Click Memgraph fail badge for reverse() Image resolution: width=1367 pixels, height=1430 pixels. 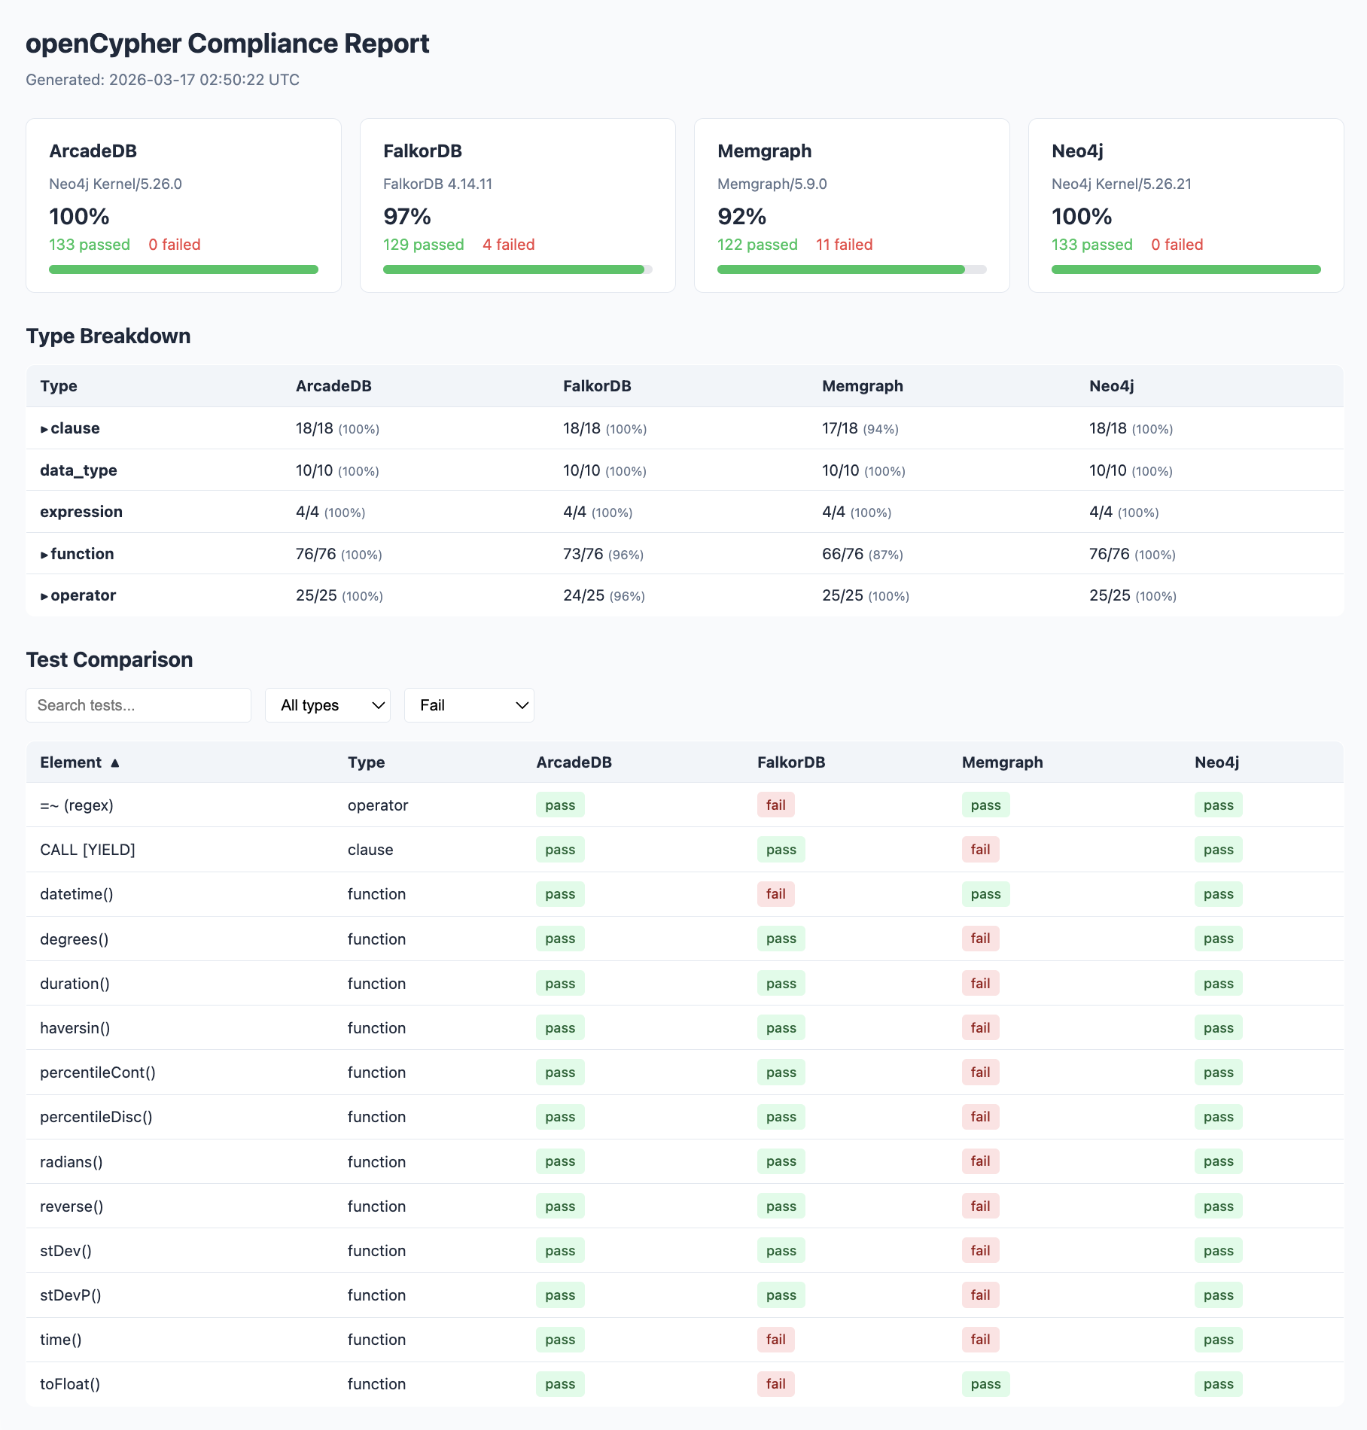click(x=981, y=1206)
